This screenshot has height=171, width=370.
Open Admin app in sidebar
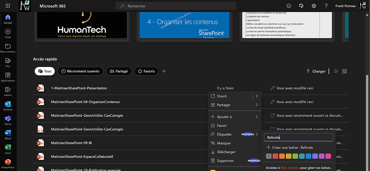[8, 91]
